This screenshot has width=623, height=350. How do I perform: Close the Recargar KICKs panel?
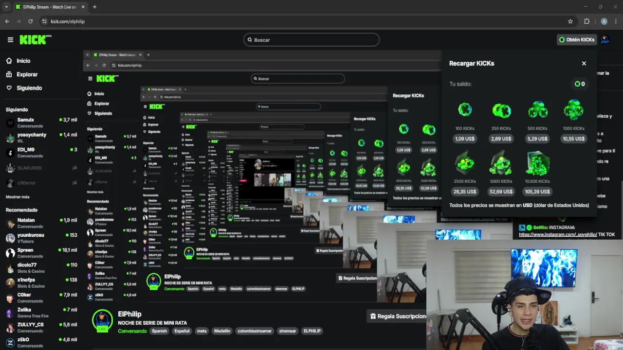[584, 63]
